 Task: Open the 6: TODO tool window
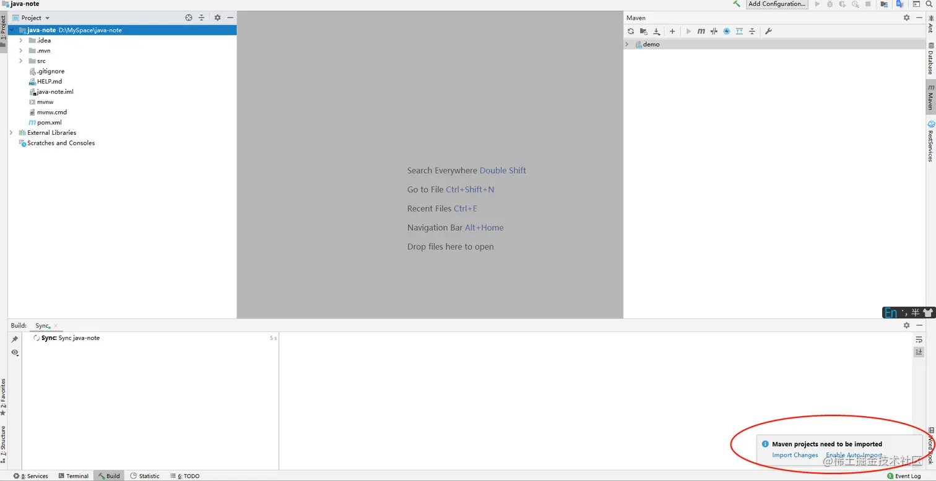pyautogui.click(x=185, y=476)
